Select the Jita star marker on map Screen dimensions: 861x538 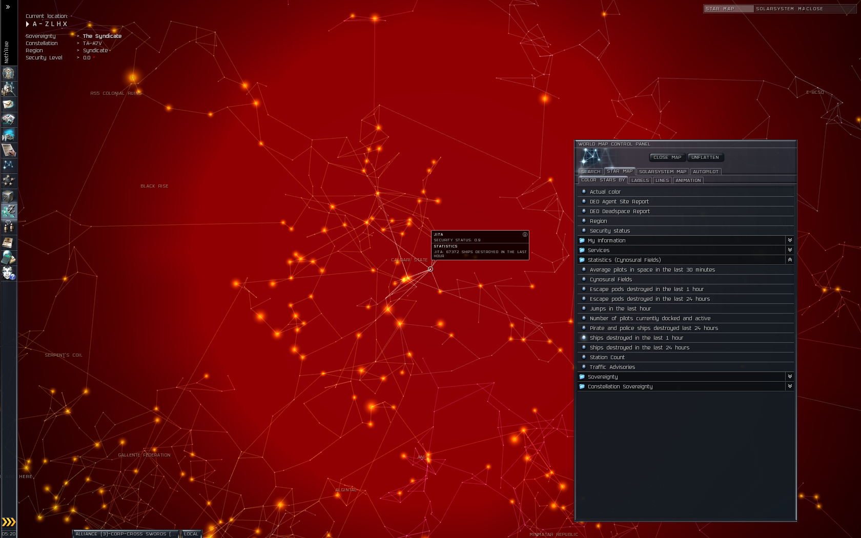[430, 269]
